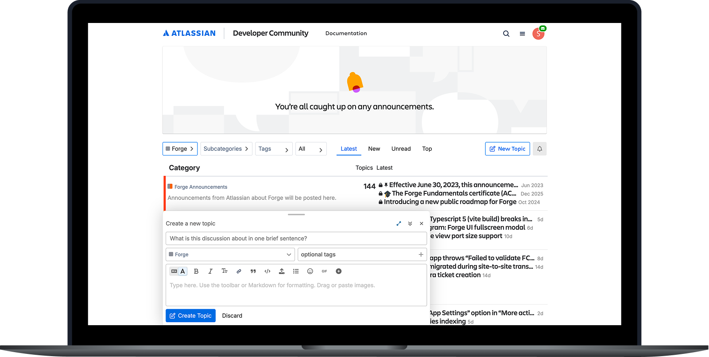The image size is (709, 357).
Task: Click the Atlassian logo
Action: (189, 33)
